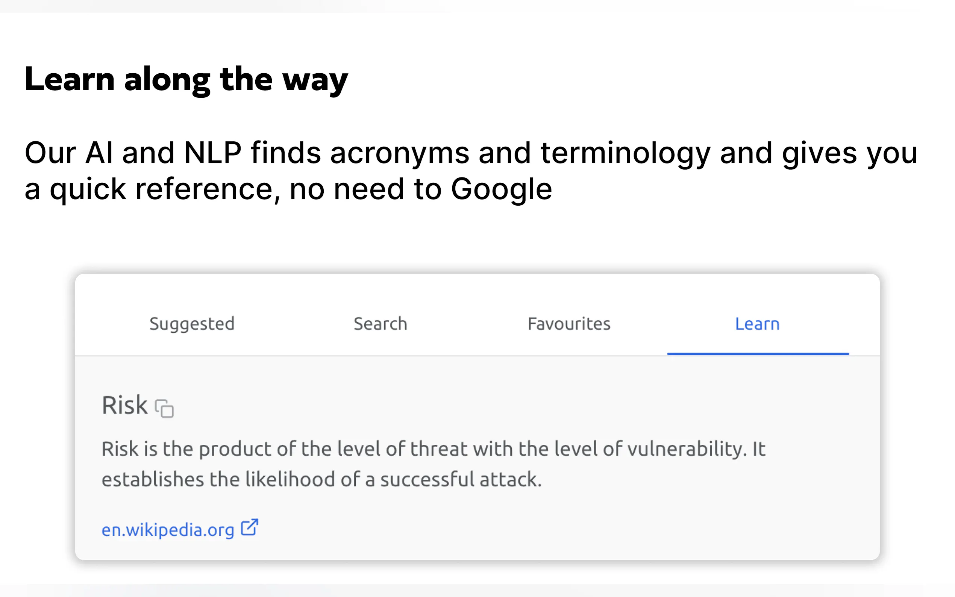Click the "a quick reference" description line

click(288, 189)
